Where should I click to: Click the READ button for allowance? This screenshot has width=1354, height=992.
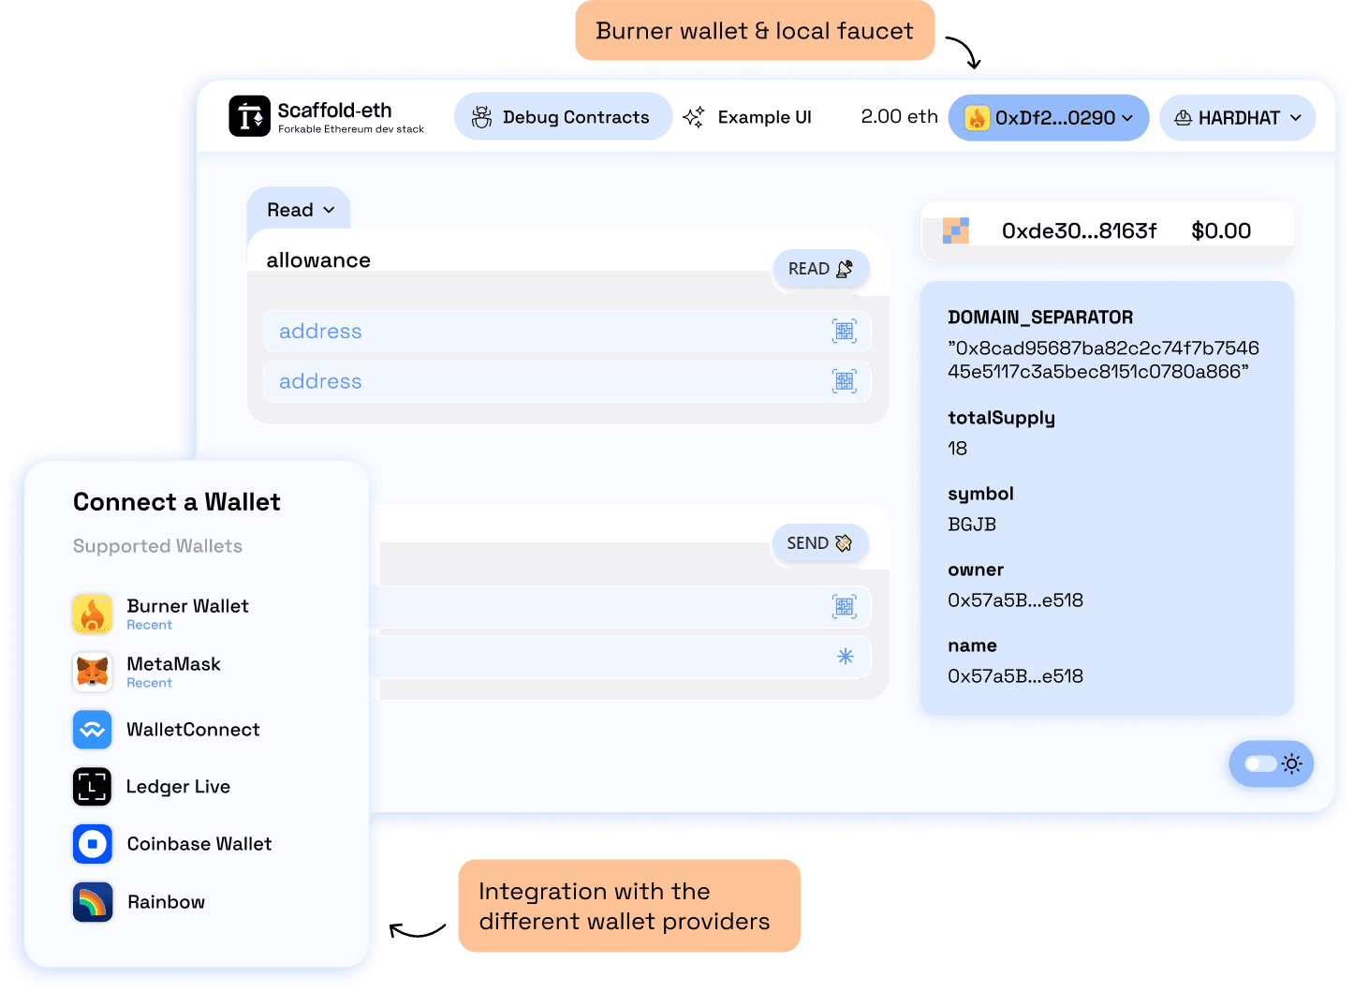pos(821,269)
